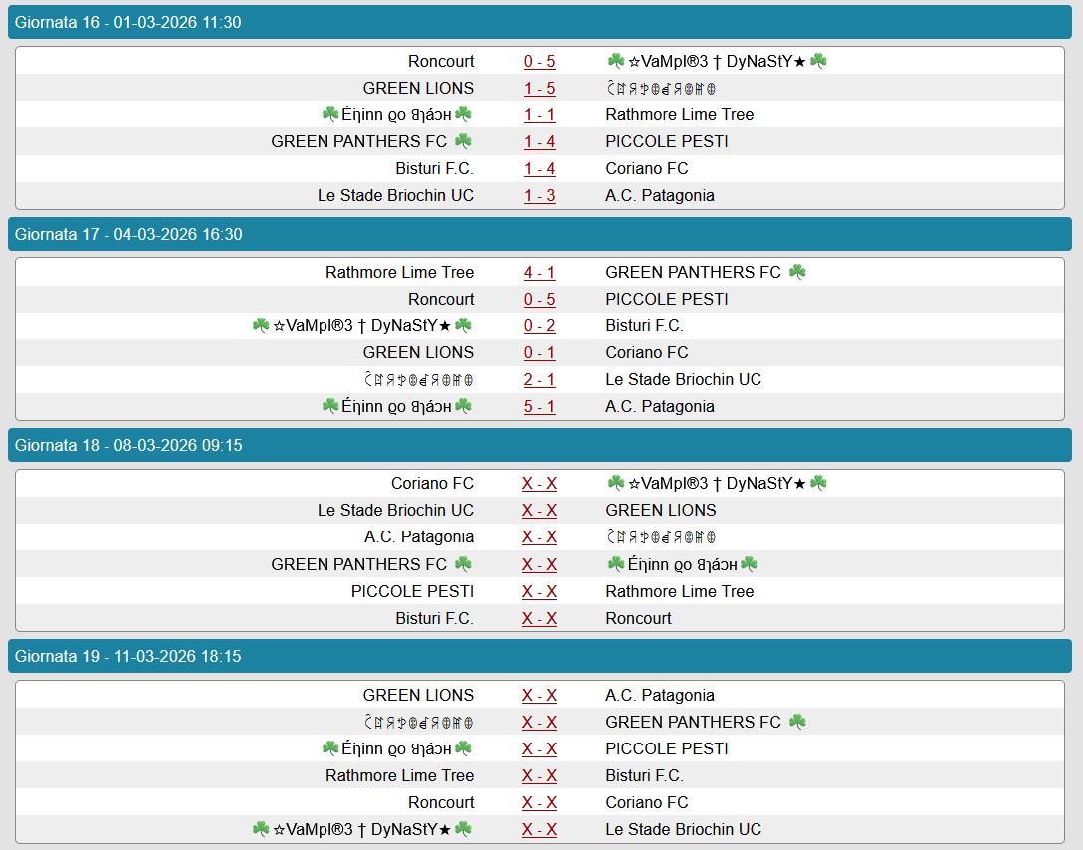Open the 5 - 1 score against A.C. Patagonia
The image size is (1083, 850).
point(540,407)
